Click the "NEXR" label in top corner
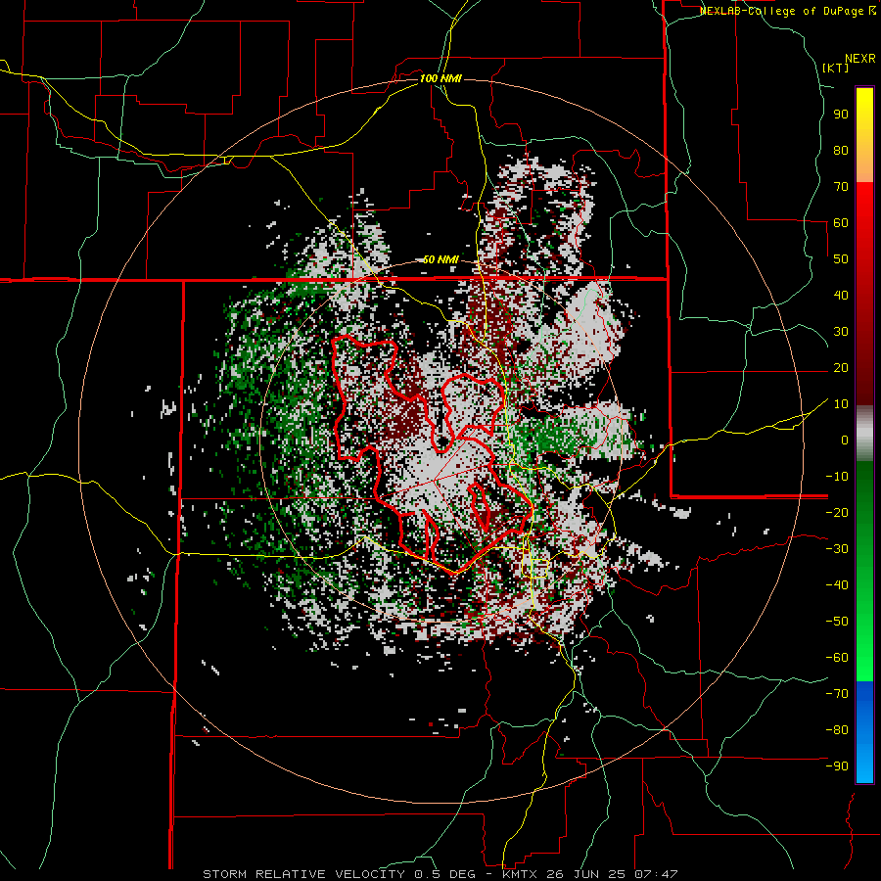Image resolution: width=881 pixels, height=881 pixels. [x=859, y=59]
